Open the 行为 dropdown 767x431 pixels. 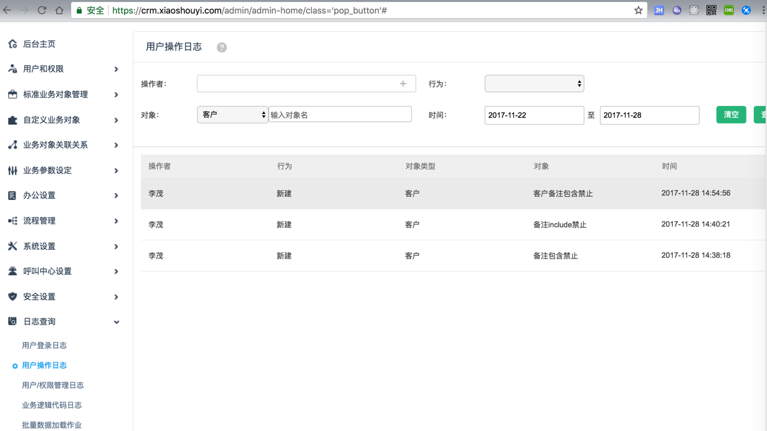point(535,83)
